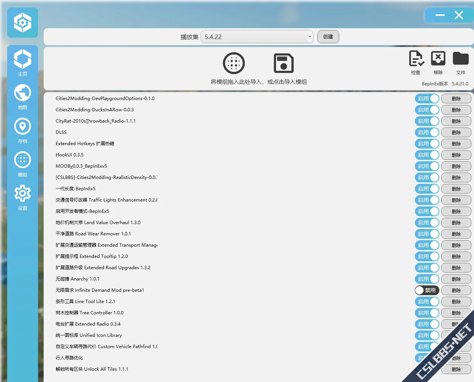474x382 pixels.
Task: Open the 存档 saves section
Action: [x=23, y=130]
